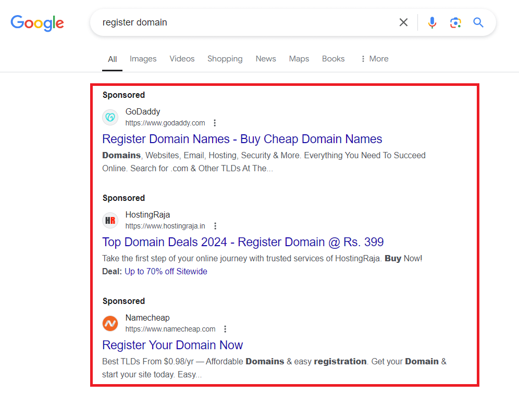The width and height of the screenshot is (519, 394).
Task: Click 'Up to 70% off Sitewide' deal link
Action: [x=166, y=271]
